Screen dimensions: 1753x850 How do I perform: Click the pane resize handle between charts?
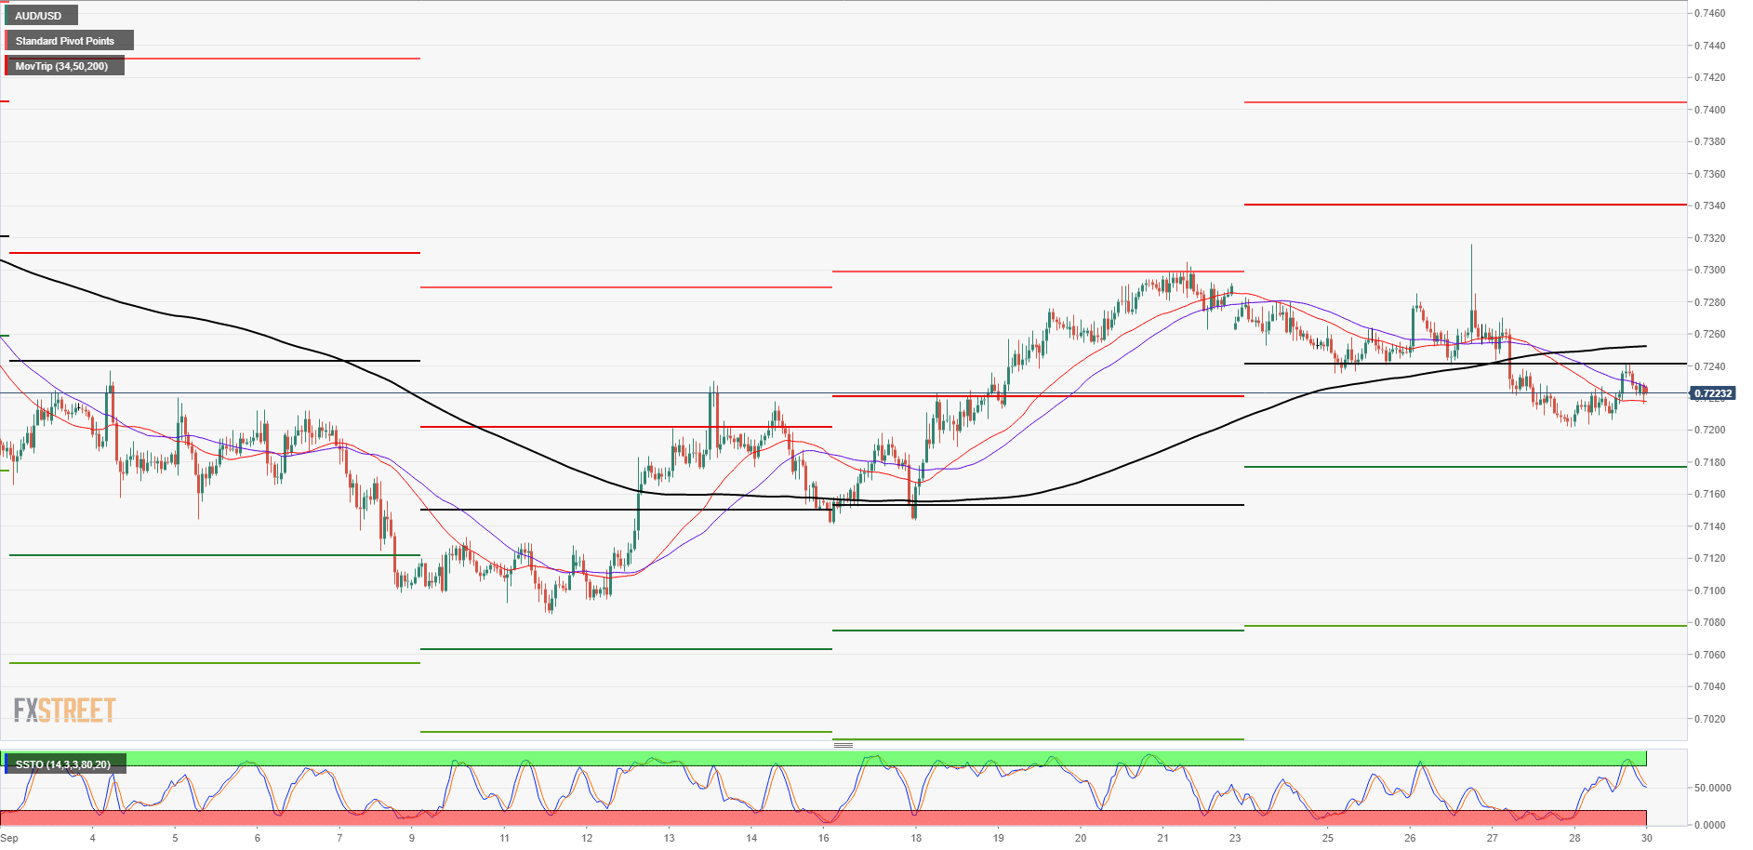click(843, 745)
